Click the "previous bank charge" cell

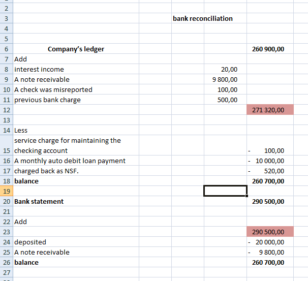[47, 100]
